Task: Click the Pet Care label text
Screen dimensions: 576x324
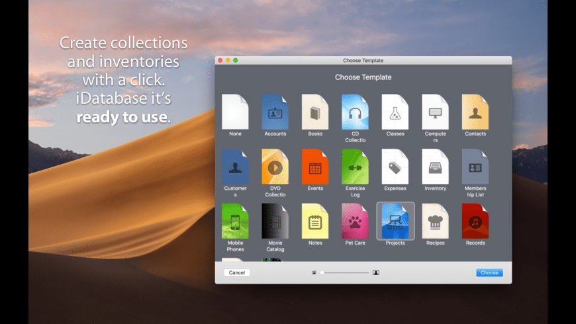Action: click(x=356, y=243)
